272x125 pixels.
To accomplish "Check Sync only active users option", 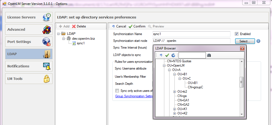I will coord(117,91).
